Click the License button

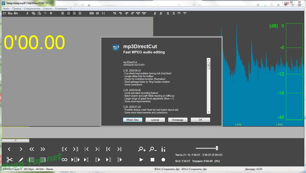click(155, 120)
